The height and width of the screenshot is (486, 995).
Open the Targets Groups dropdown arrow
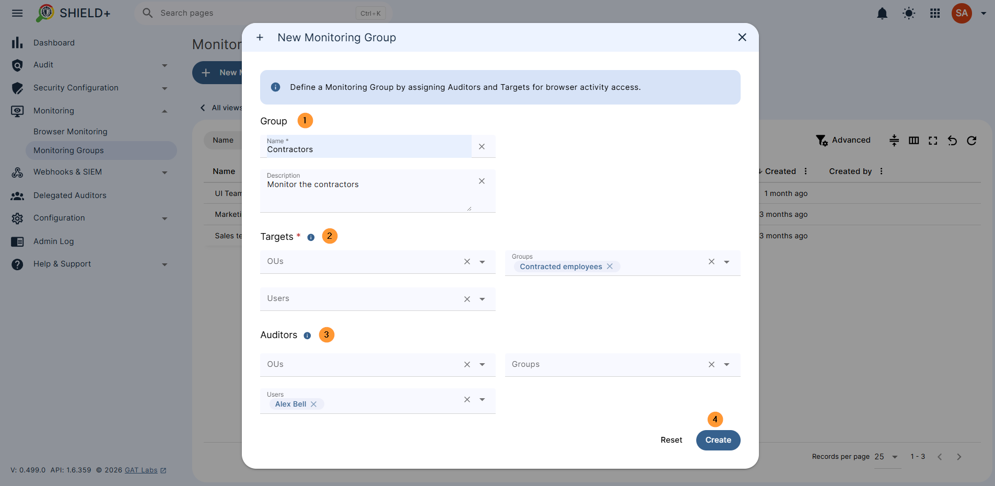[727, 262]
